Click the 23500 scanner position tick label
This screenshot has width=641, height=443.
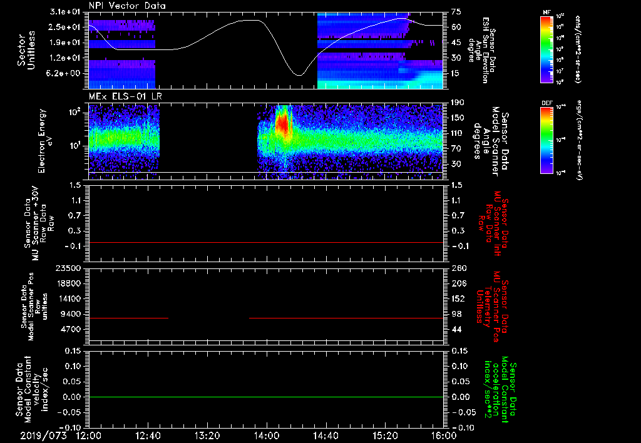[69, 268]
